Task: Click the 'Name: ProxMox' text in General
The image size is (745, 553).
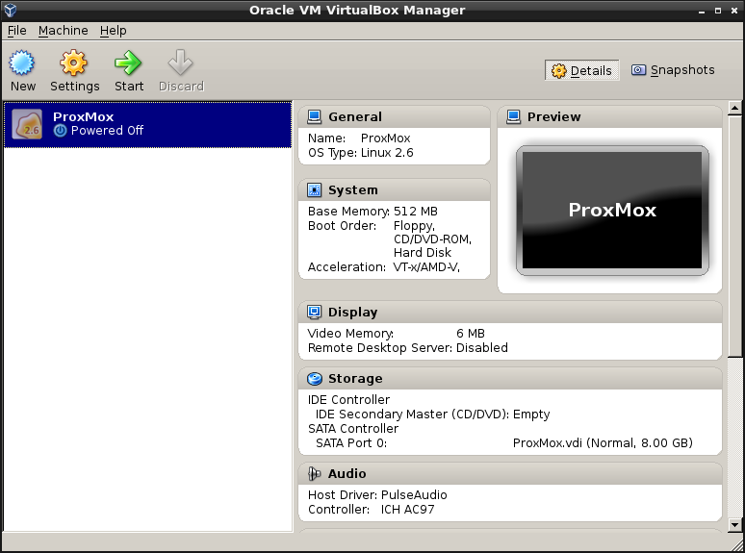Action: pos(359,138)
